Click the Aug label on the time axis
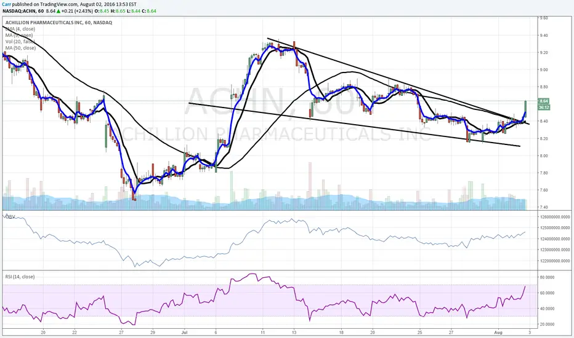Image resolution: width=574 pixels, height=338 pixels. (498, 332)
